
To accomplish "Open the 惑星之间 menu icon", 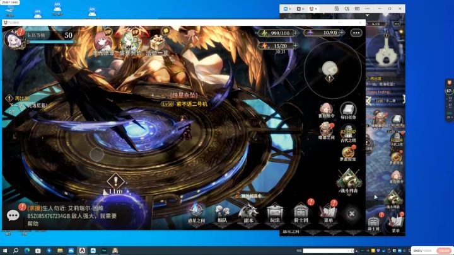I will pos(196,213).
